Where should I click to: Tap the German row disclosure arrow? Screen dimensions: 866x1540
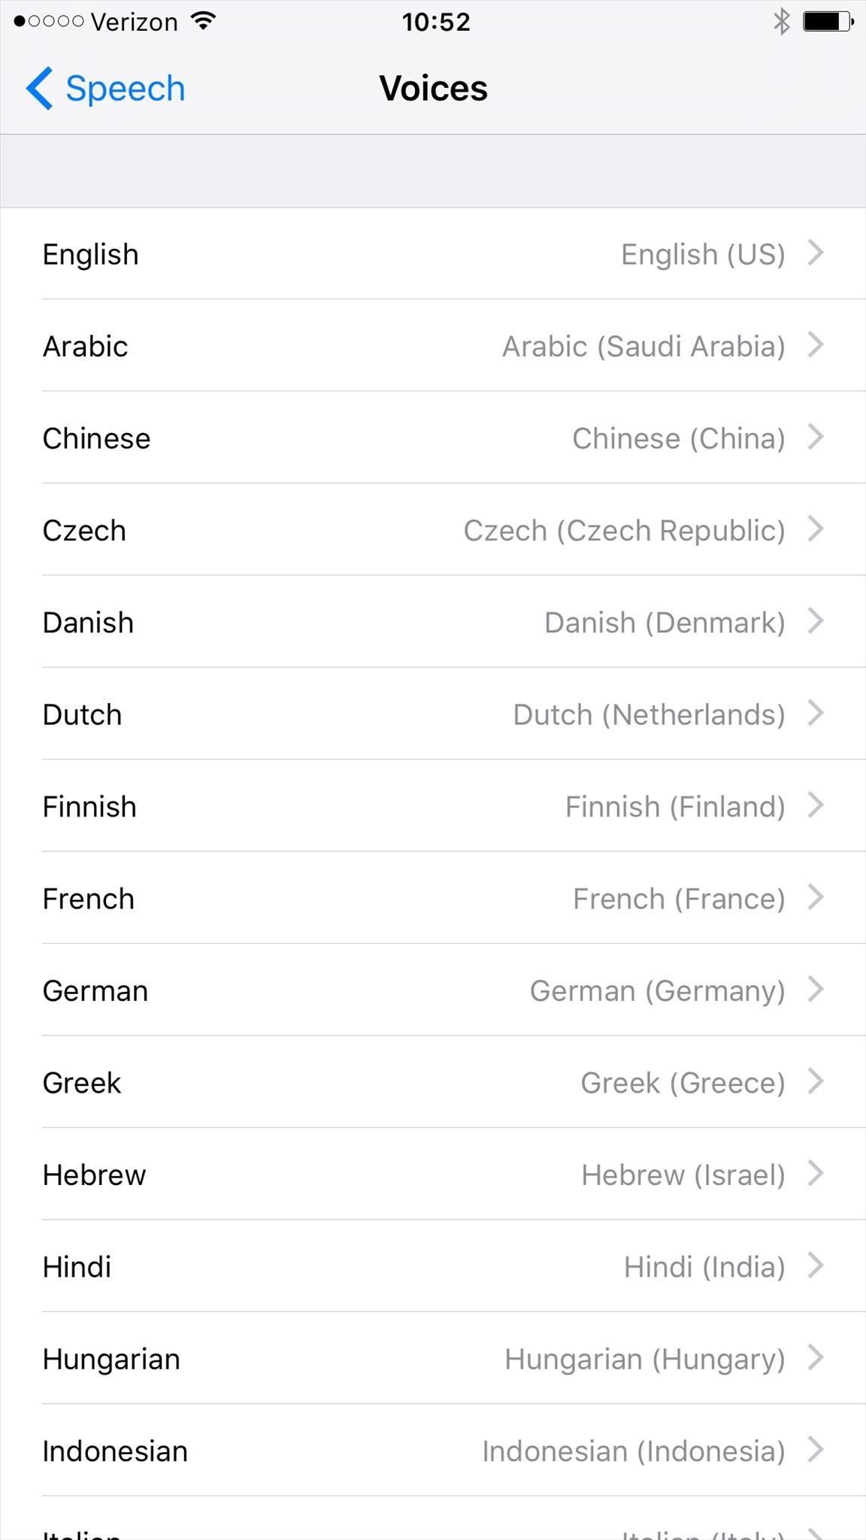coord(816,990)
